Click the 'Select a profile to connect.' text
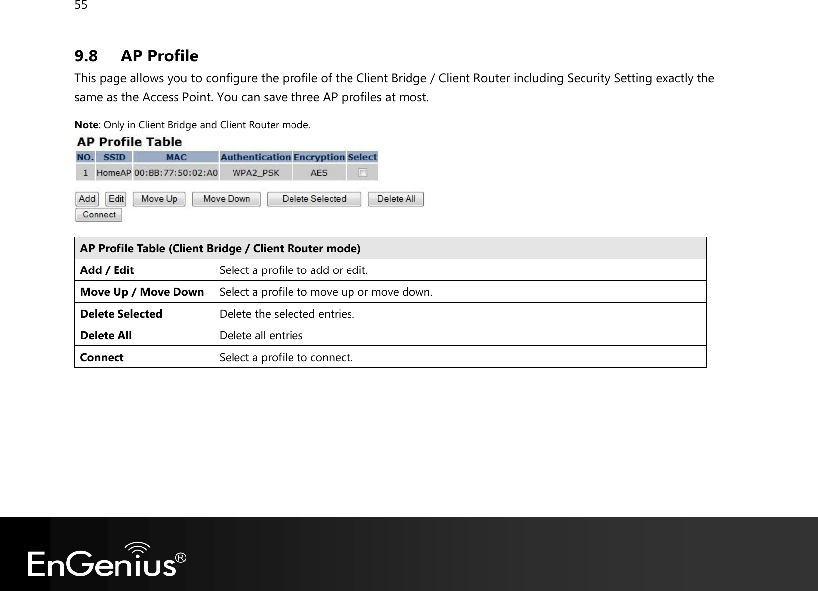The height and width of the screenshot is (591, 818). point(286,357)
